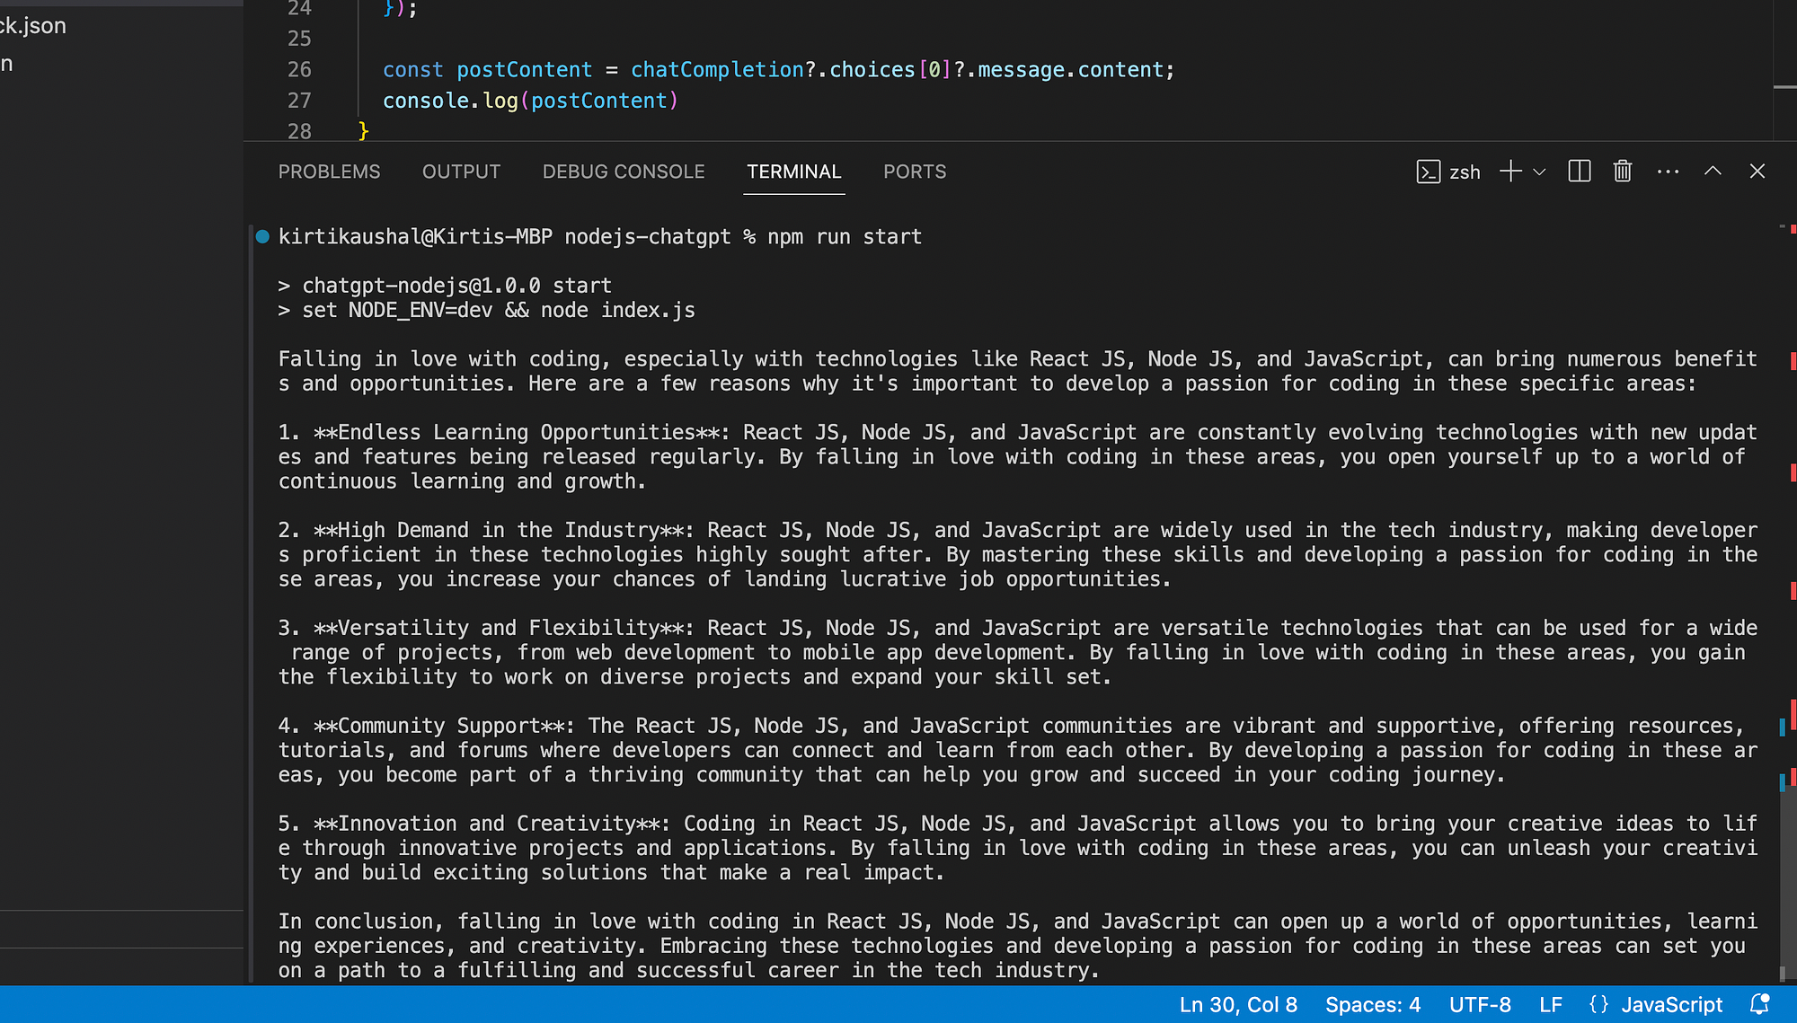This screenshot has width=1797, height=1023.
Task: Open notifications bell in status bar
Action: coord(1759,1004)
